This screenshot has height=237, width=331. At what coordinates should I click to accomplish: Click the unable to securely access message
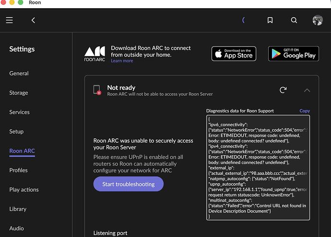pyautogui.click(x=143, y=144)
